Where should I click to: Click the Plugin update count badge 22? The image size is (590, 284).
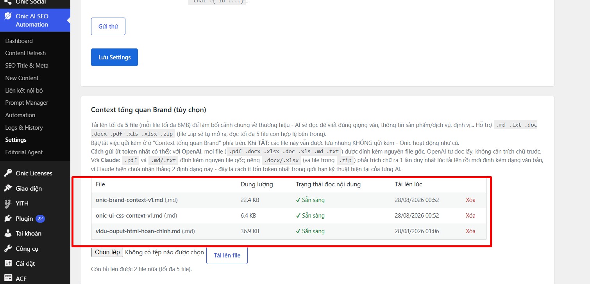pos(40,219)
